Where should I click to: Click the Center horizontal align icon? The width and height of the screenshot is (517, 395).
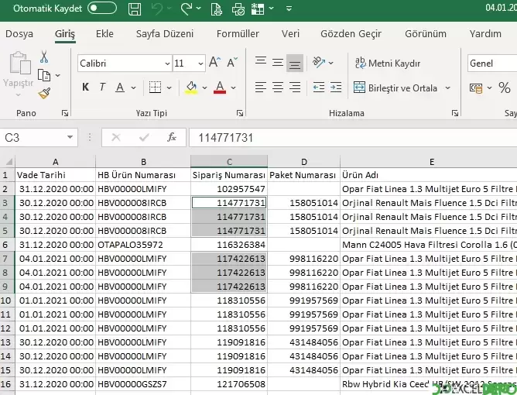pyautogui.click(x=278, y=88)
